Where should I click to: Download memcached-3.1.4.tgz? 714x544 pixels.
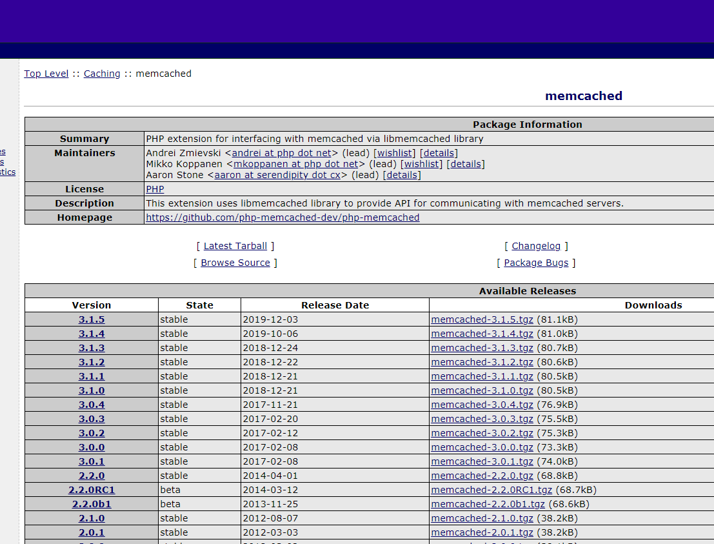click(482, 334)
